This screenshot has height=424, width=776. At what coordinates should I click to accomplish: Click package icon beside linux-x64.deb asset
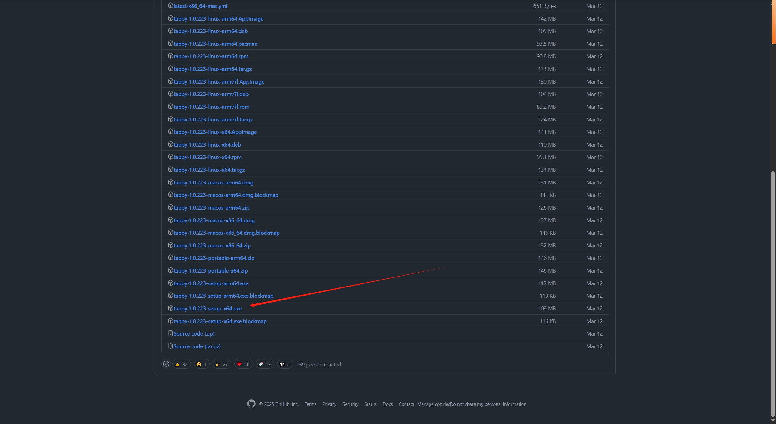(170, 144)
